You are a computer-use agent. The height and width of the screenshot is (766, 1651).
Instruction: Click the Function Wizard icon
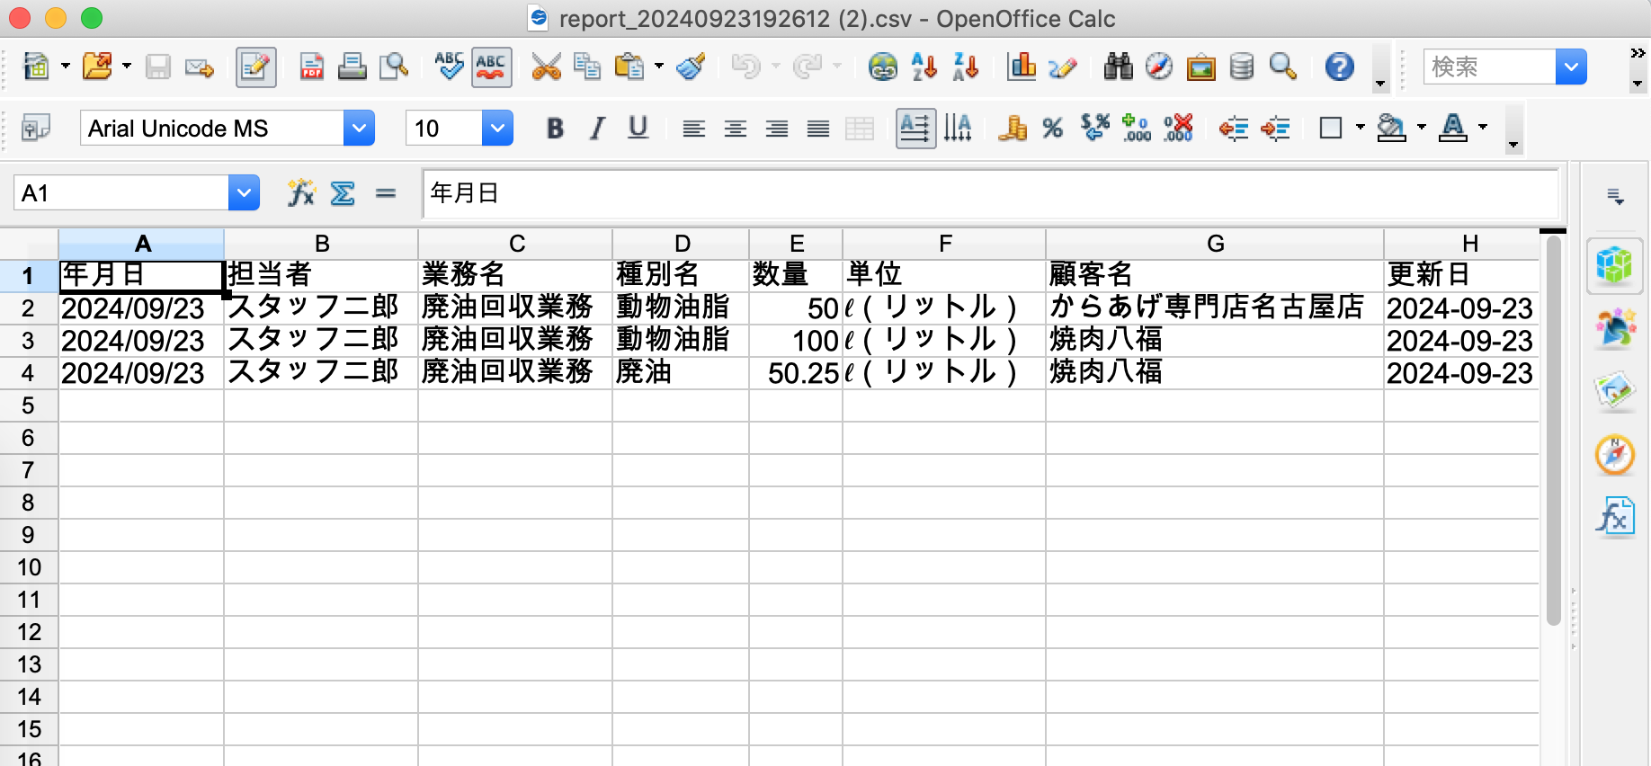point(300,193)
